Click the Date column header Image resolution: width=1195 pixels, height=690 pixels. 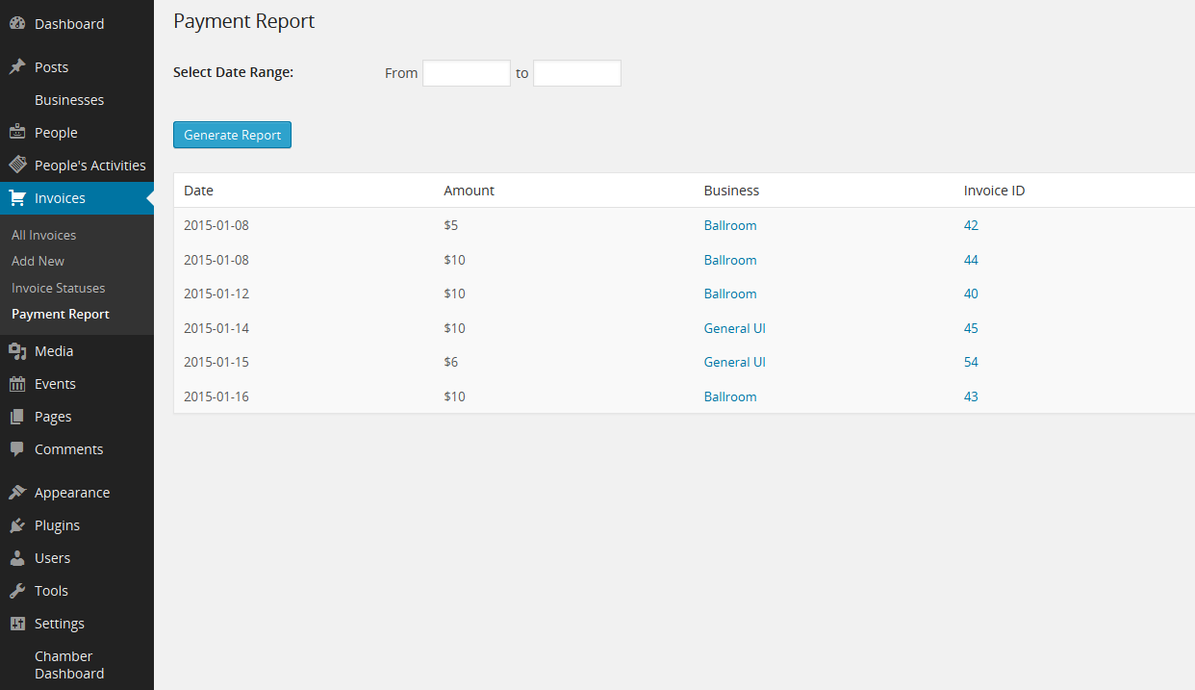(x=198, y=191)
